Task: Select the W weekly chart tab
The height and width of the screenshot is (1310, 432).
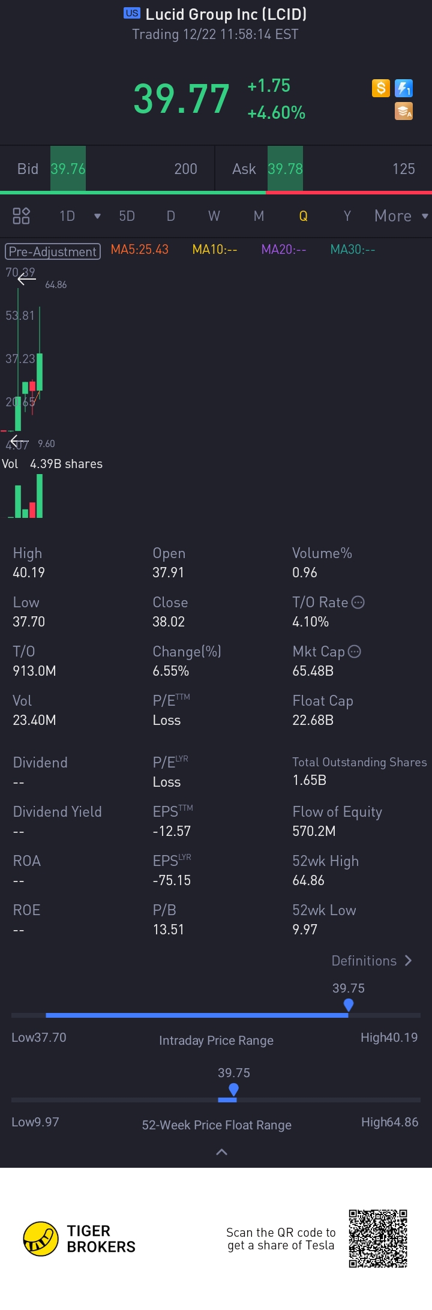Action: [214, 216]
